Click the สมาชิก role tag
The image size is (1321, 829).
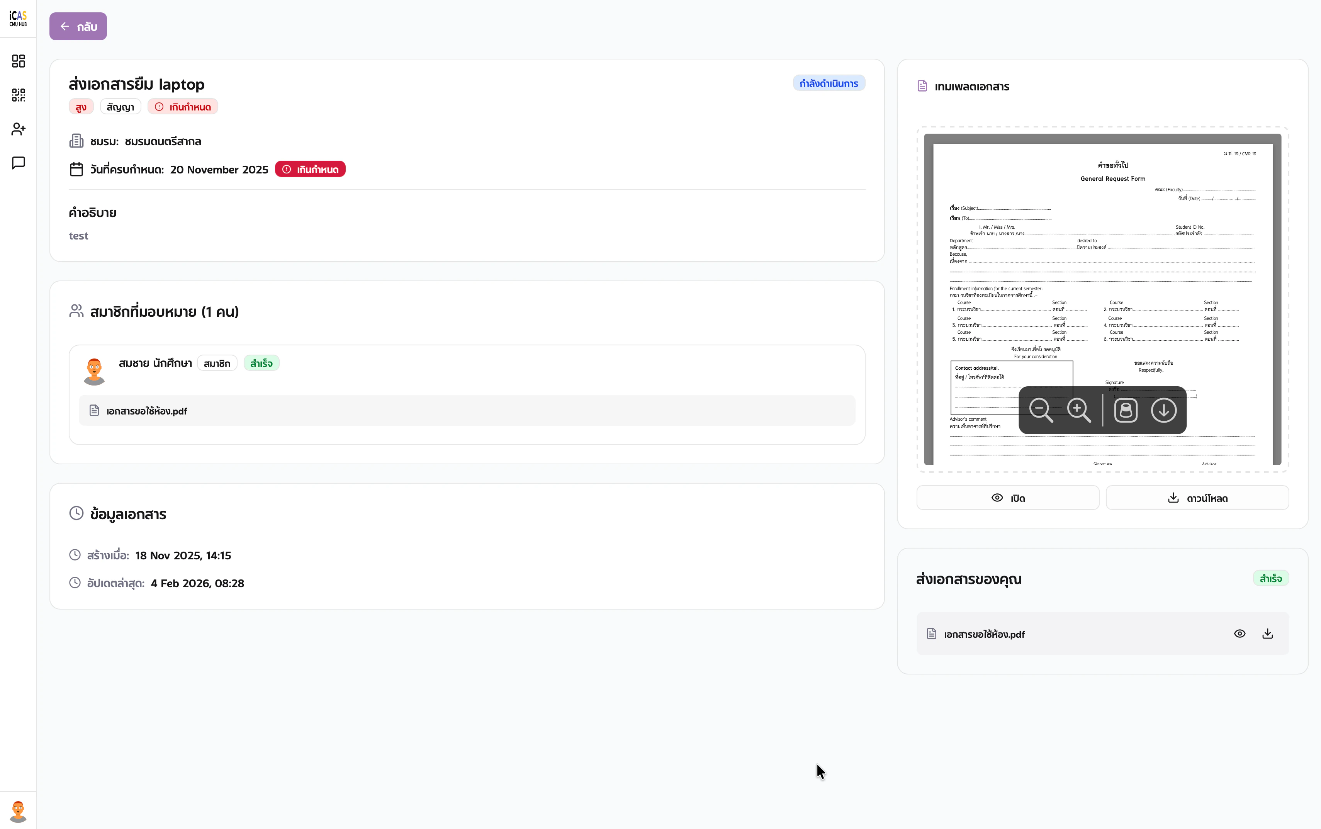point(217,364)
